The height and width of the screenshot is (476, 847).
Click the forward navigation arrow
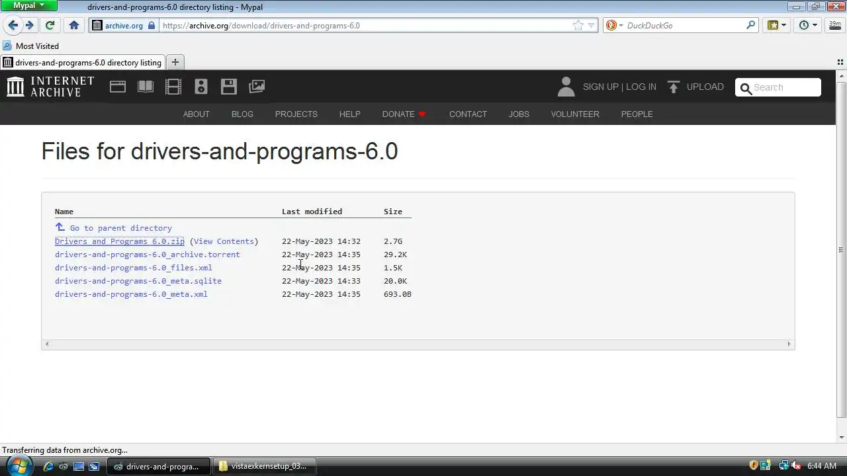pos(29,25)
